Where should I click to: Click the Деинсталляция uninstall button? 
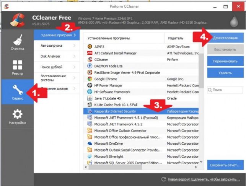[x=225, y=38]
